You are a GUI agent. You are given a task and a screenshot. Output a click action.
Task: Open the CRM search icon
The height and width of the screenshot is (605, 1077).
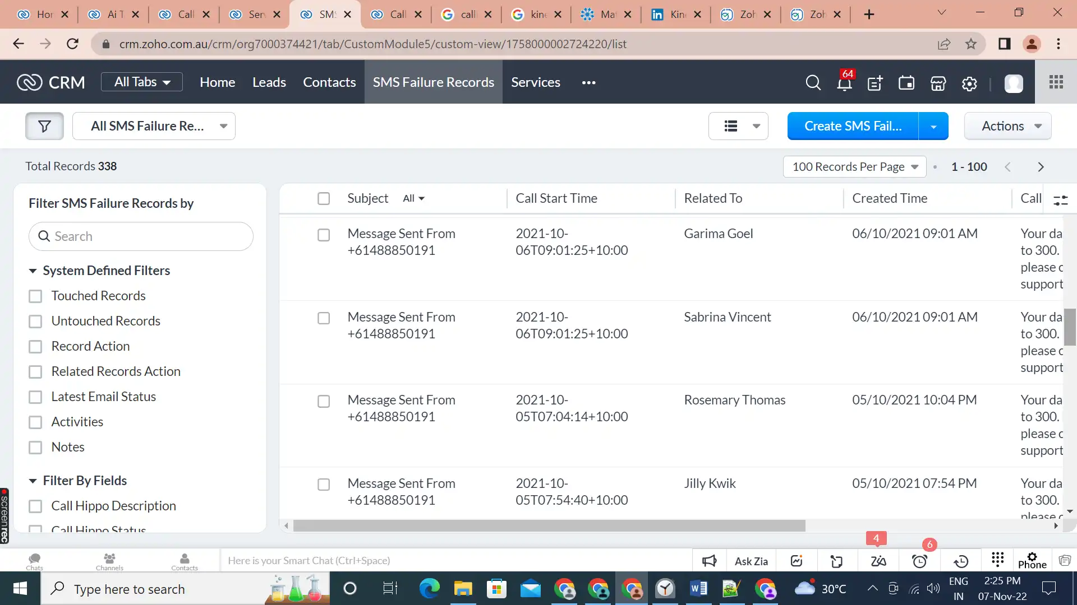[x=813, y=82]
